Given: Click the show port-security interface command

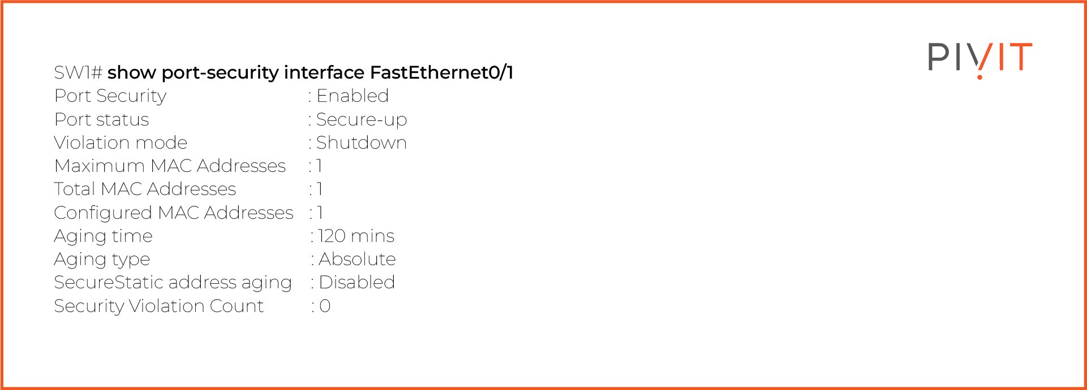Looking at the screenshot, I should 310,72.
